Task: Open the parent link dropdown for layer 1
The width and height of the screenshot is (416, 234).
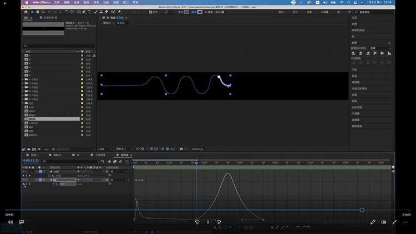Action: 118,171
